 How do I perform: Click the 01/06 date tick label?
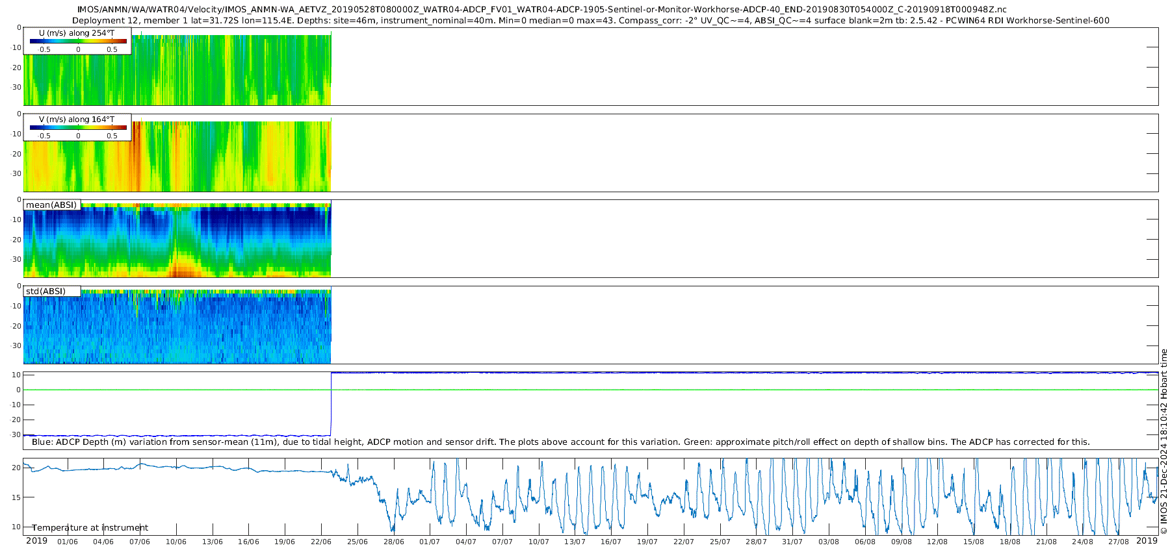(68, 542)
